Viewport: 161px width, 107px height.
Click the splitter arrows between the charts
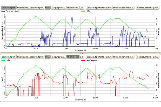(81, 53)
